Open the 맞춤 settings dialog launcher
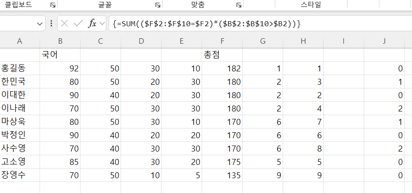The image size is (412, 193). 238,5
